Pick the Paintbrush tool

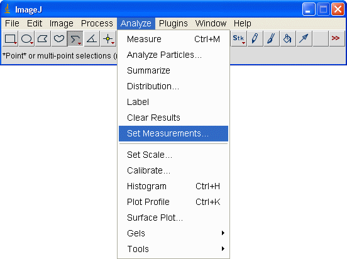point(272,39)
